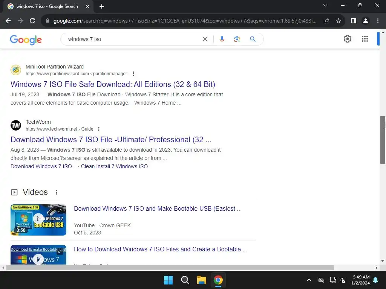Screen dimensions: 386x289
Task: Click the techworm.net Guide URL
Action: [x=59, y=129]
